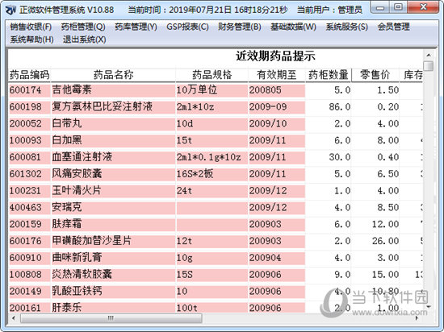Click the code cell 100808

tap(29, 275)
